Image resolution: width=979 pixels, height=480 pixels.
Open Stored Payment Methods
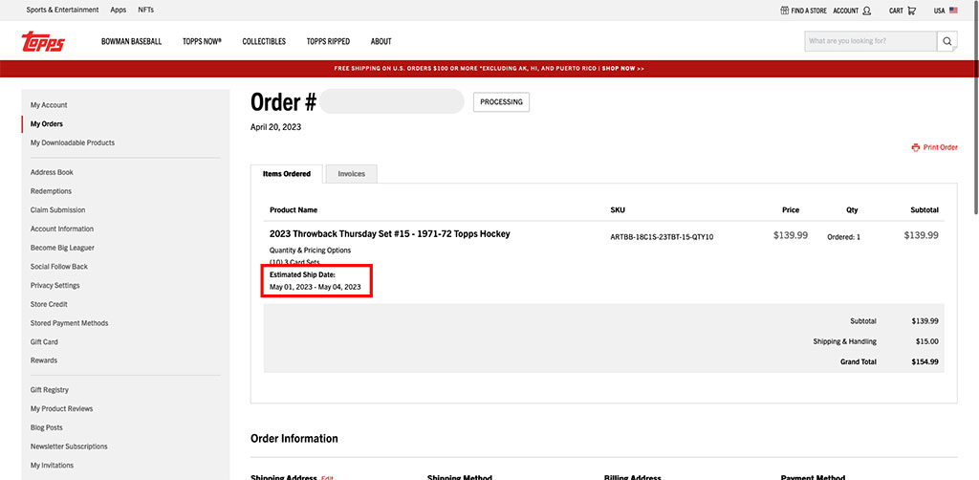coord(69,322)
